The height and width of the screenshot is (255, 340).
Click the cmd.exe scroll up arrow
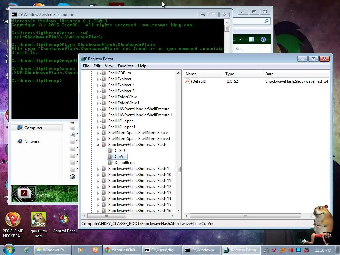pyautogui.click(x=227, y=22)
